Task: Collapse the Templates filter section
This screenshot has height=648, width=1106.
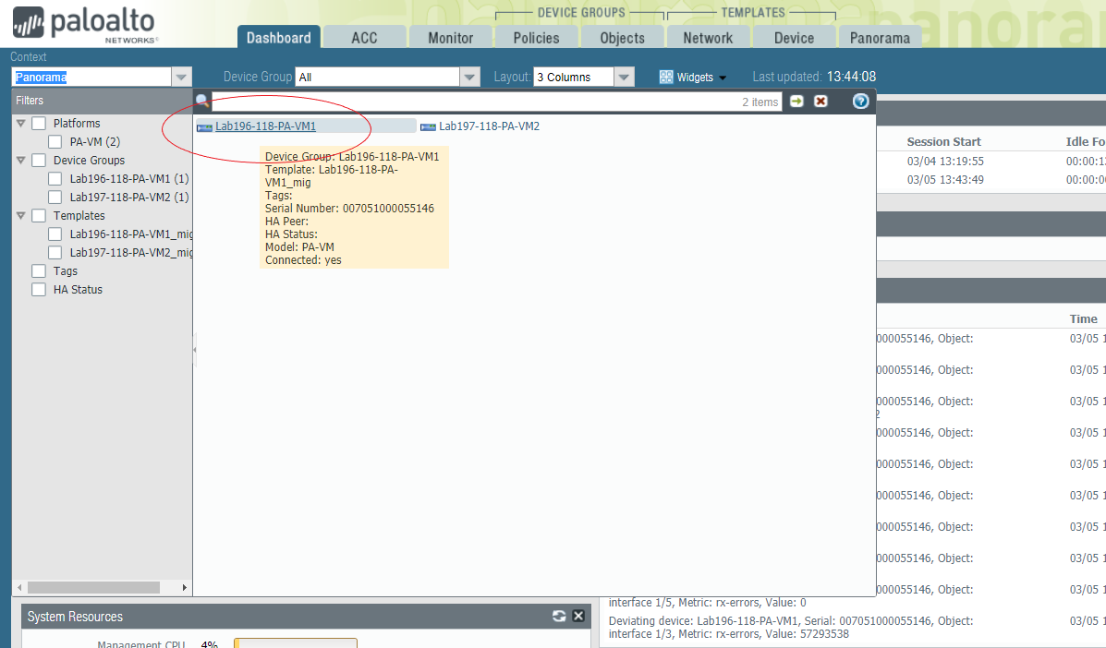Action: tap(19, 215)
